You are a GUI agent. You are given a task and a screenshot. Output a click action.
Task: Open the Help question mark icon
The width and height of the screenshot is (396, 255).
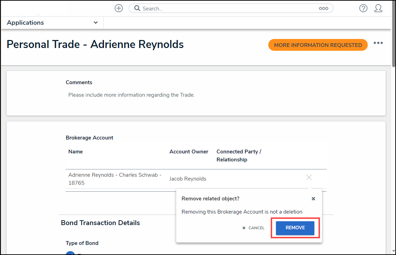click(363, 8)
